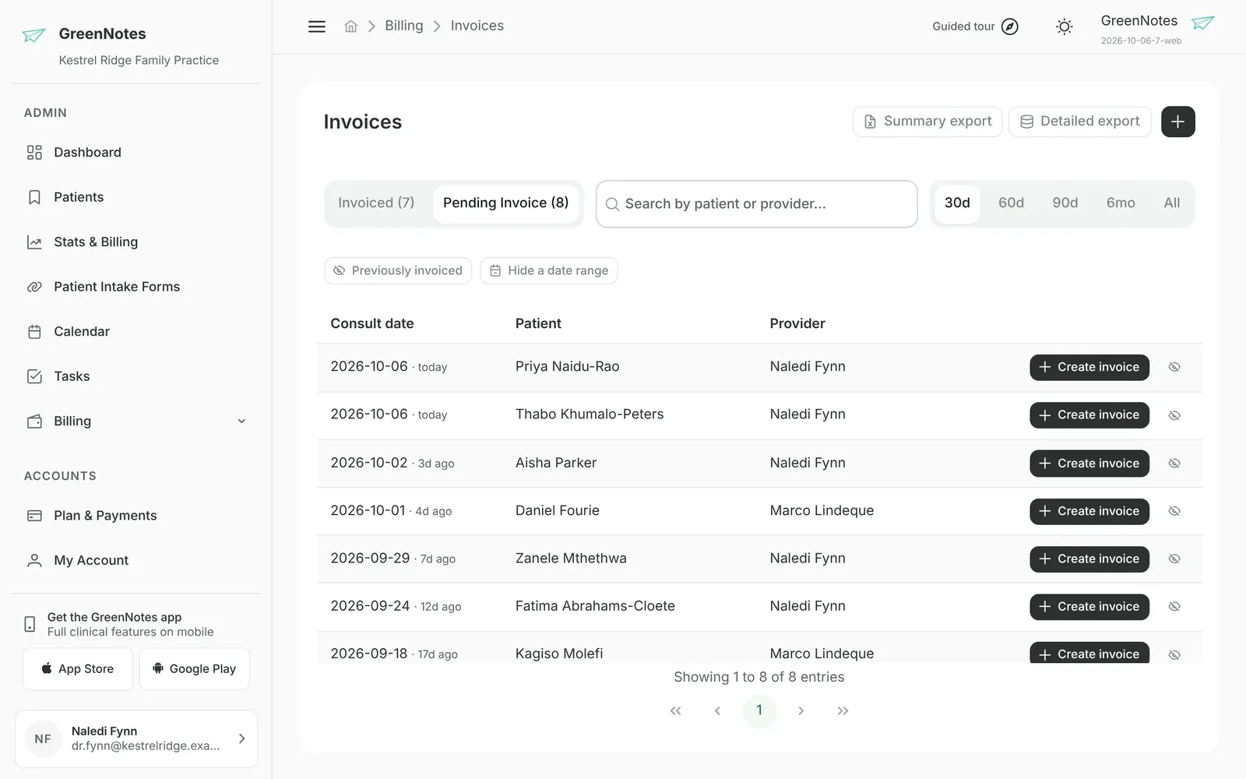
Task: Expand the Billing sidebar menu
Action: point(136,421)
